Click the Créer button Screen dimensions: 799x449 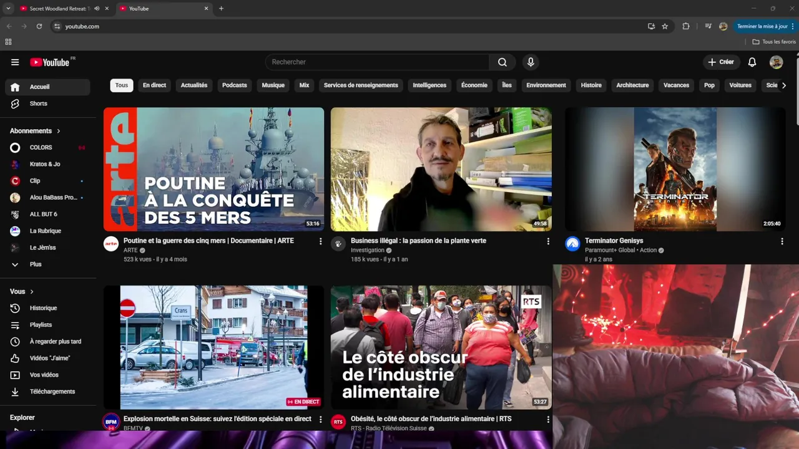[x=721, y=62]
